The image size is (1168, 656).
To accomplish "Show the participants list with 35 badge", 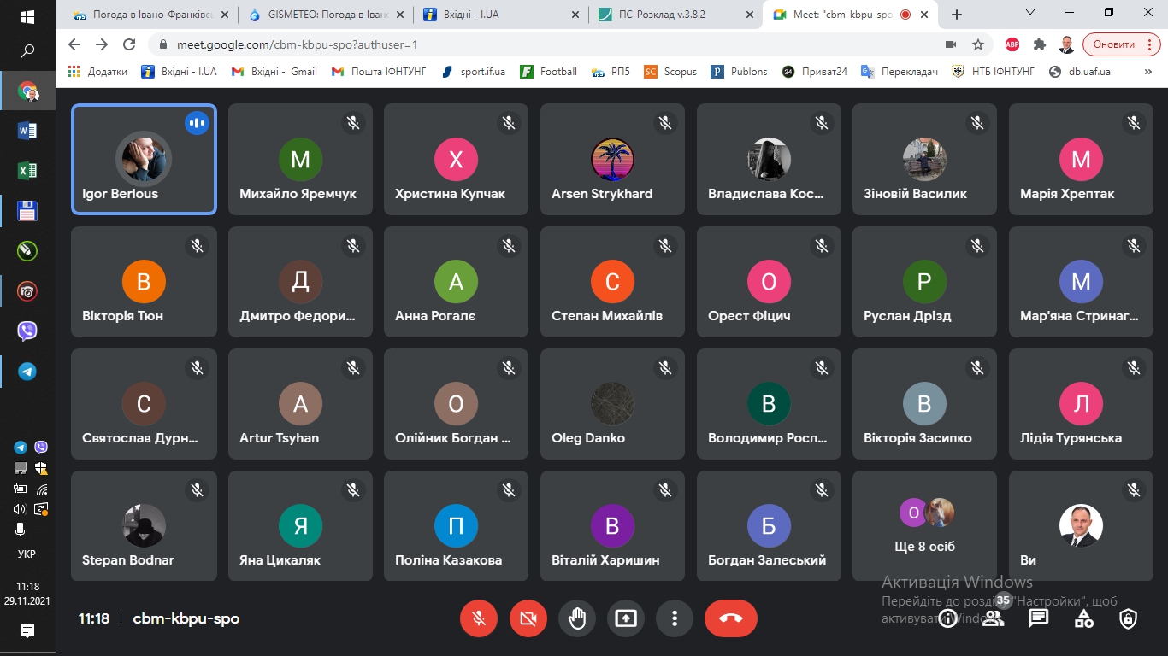I will 993,618.
